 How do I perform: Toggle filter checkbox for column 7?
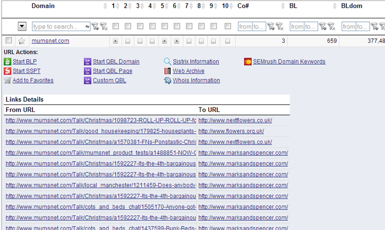click(189, 26)
